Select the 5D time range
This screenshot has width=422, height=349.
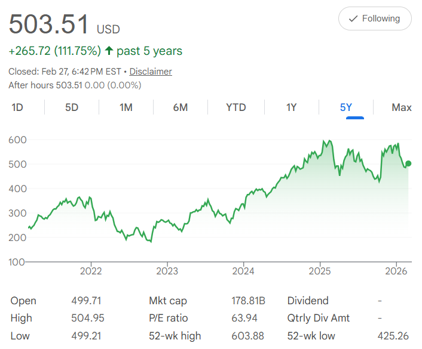72,107
